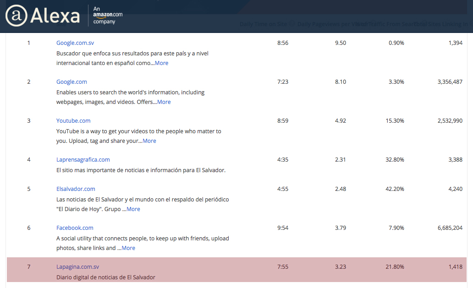
Task: Click the Daily Time on Site column header
Action: [264, 24]
